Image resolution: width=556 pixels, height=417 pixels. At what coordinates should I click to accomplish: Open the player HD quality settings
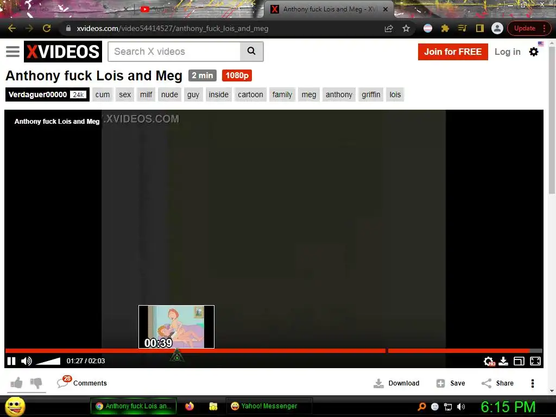[x=489, y=361]
